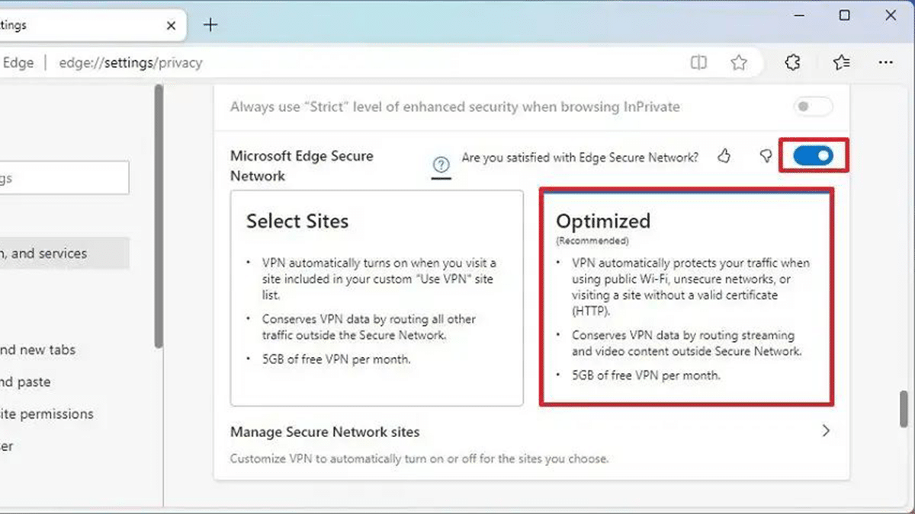The width and height of the screenshot is (915, 514).
Task: Choose the Select Sites VPN option
Action: click(x=376, y=297)
